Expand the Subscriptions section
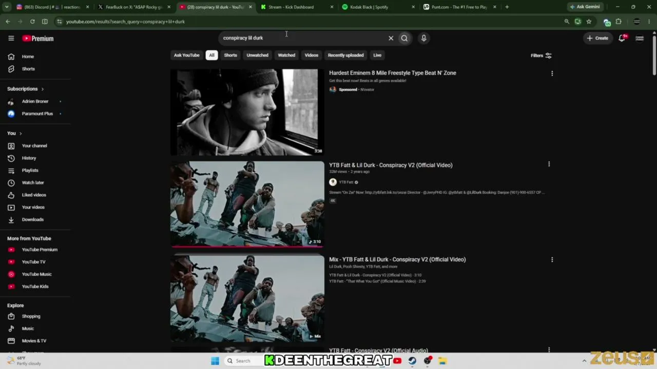 coord(26,89)
